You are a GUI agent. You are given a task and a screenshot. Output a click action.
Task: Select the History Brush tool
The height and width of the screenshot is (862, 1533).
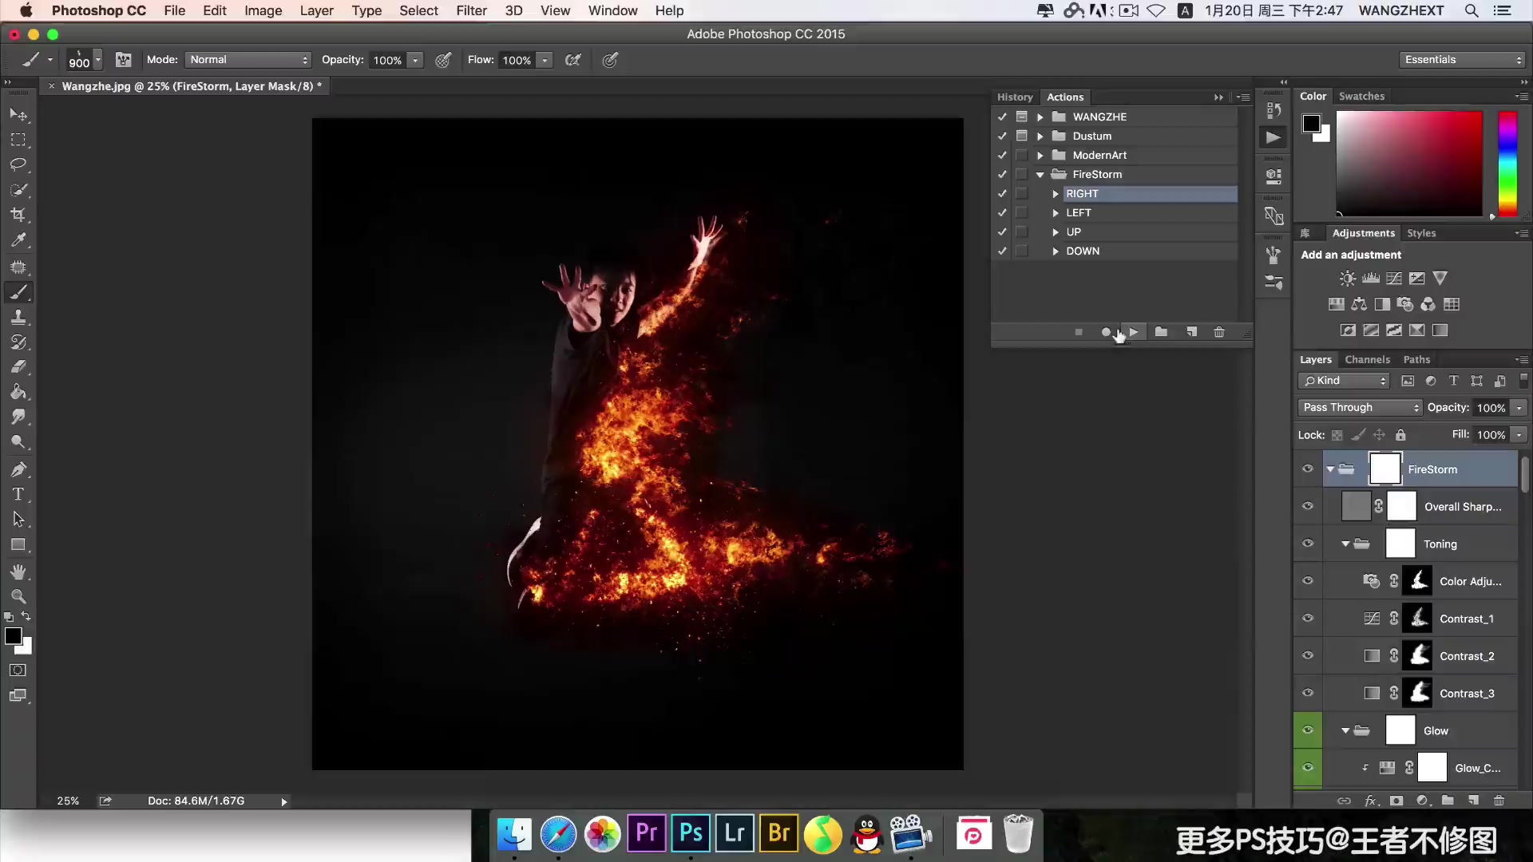click(18, 342)
